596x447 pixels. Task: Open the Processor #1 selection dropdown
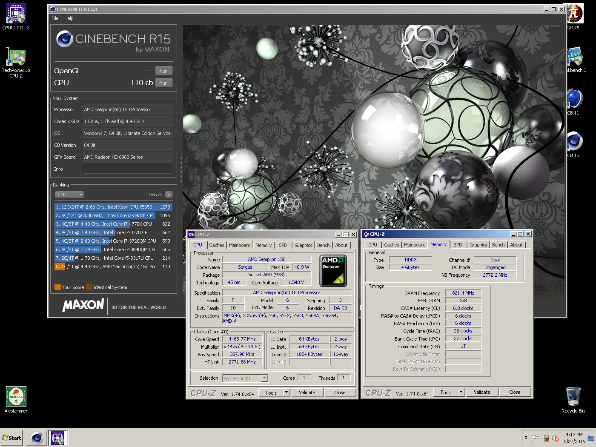pyautogui.click(x=245, y=378)
